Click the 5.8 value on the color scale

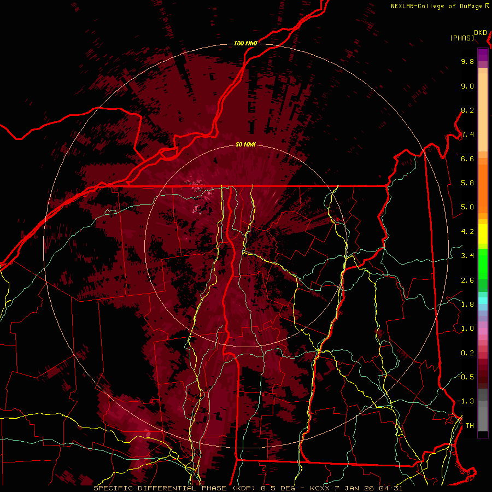467,183
